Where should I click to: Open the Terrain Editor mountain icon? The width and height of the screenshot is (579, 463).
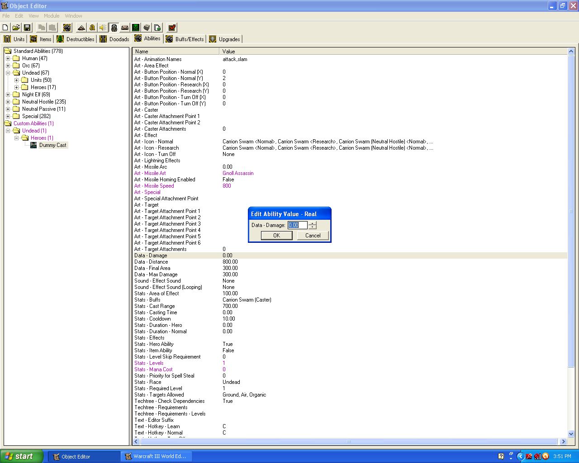click(81, 28)
